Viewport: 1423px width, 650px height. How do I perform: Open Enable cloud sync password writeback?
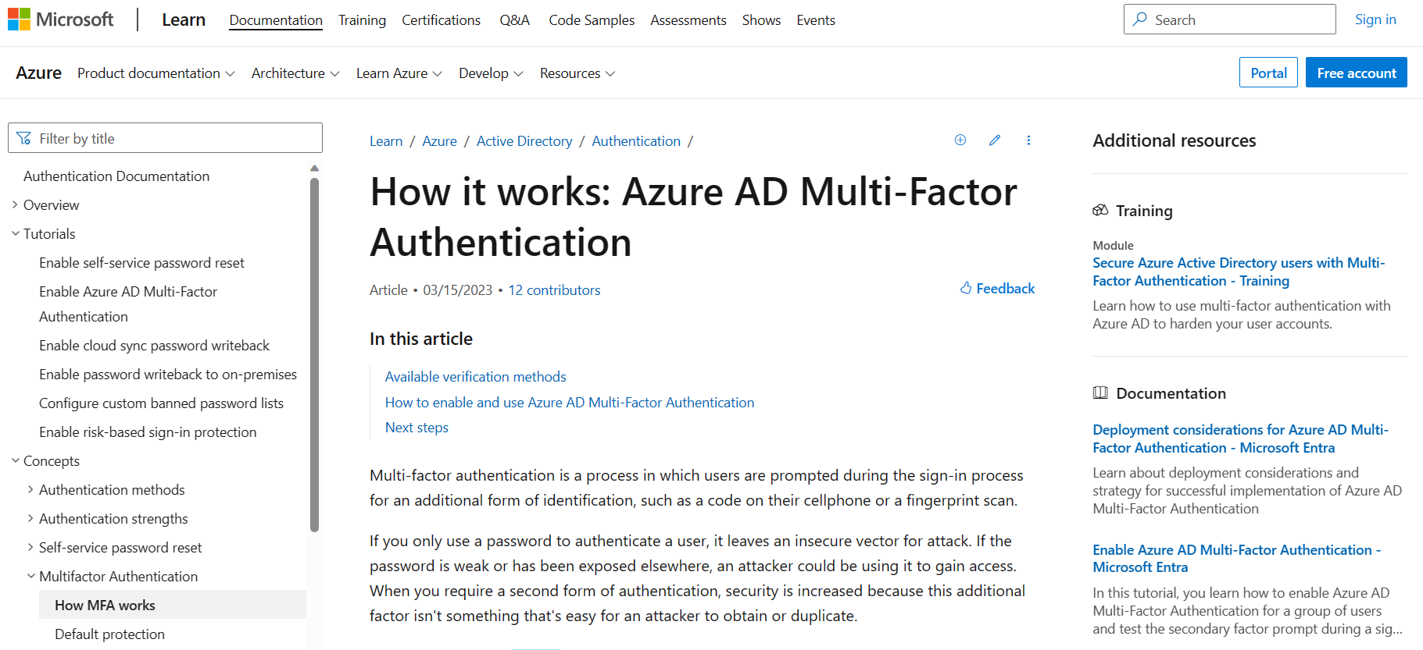(154, 345)
